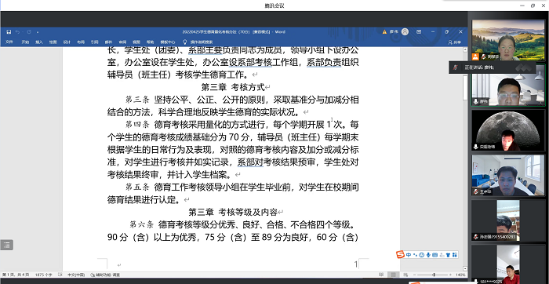Click the accessibility checker status entry
This screenshot has width=549, height=284.
coord(105,275)
